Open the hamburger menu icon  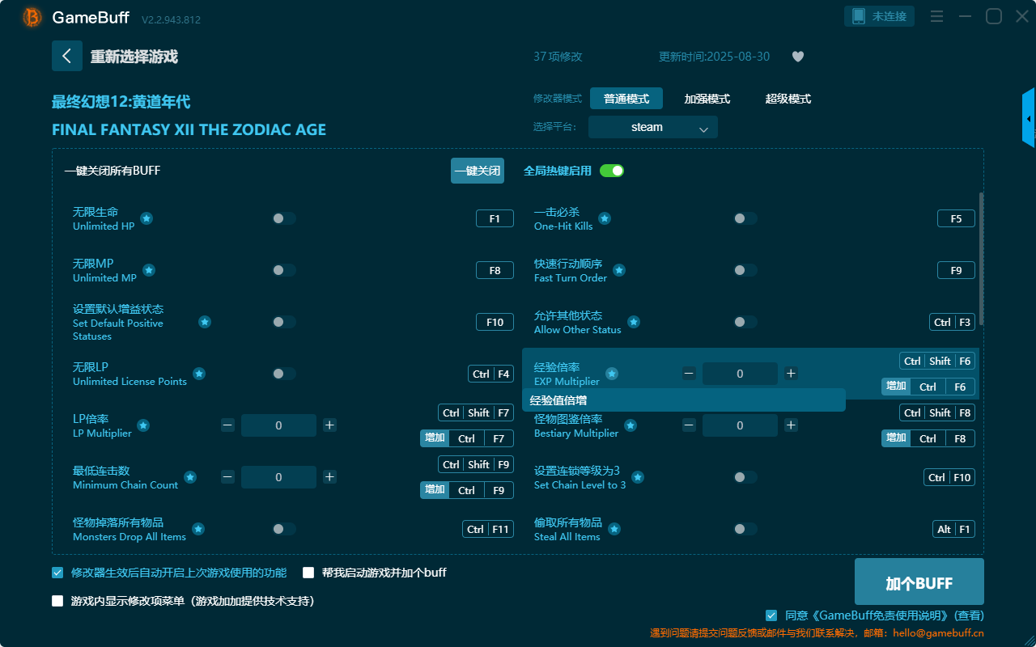936,16
